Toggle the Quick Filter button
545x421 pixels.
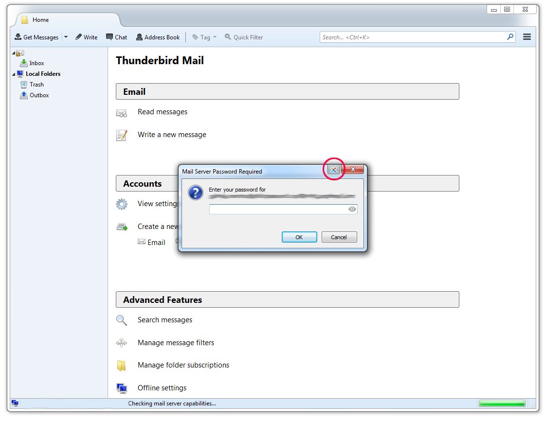point(244,37)
